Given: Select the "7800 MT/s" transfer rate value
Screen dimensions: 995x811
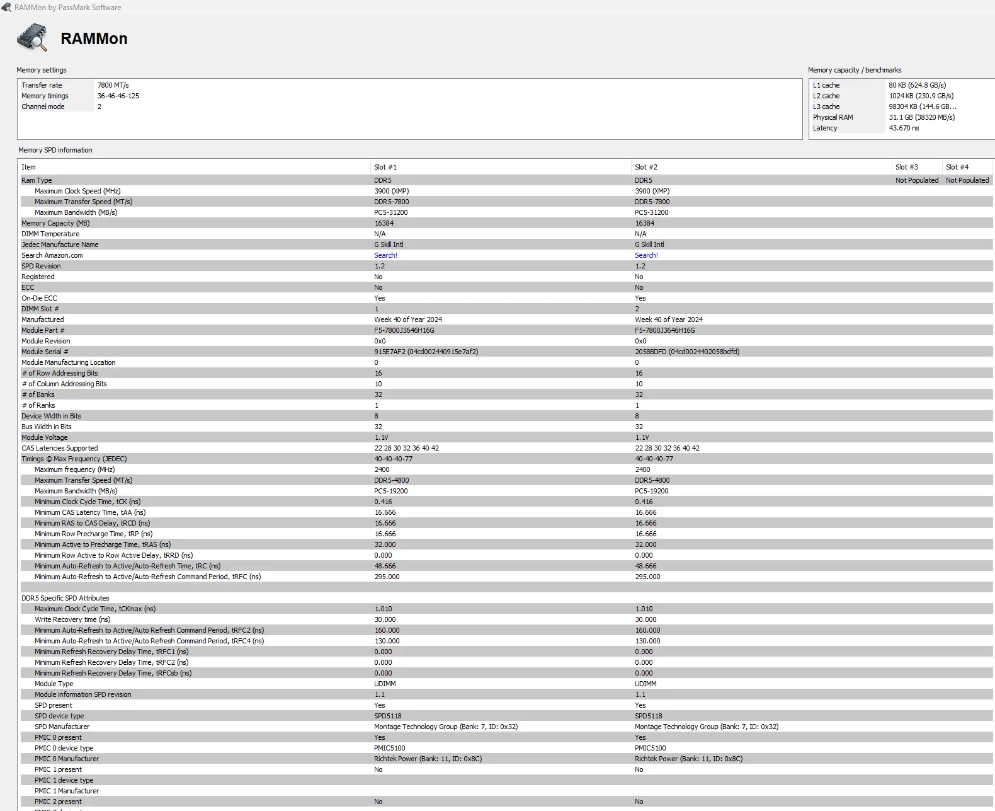Looking at the screenshot, I should (x=113, y=85).
